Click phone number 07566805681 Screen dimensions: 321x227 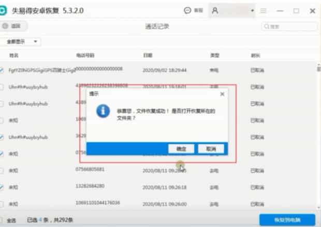point(90,169)
